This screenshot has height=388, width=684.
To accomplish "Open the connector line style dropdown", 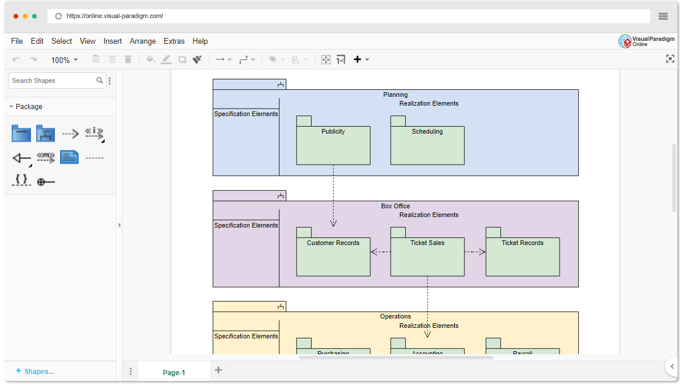I will [248, 59].
